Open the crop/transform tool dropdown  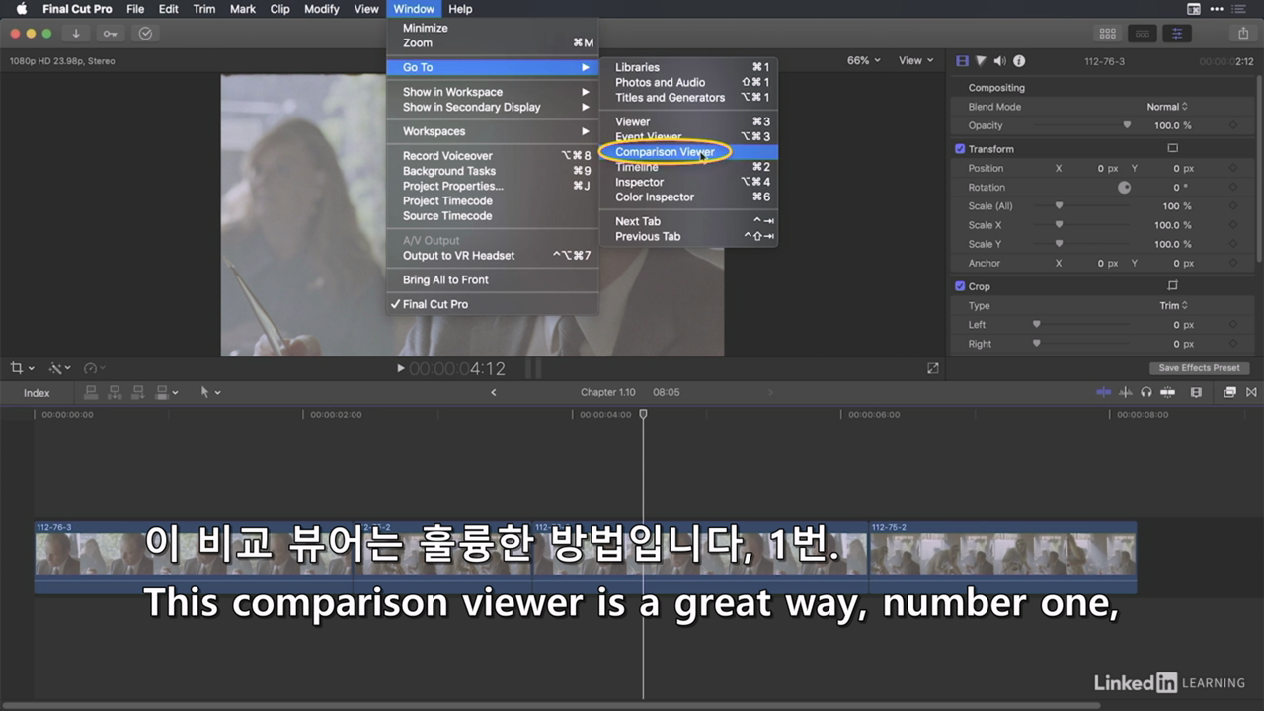22,368
